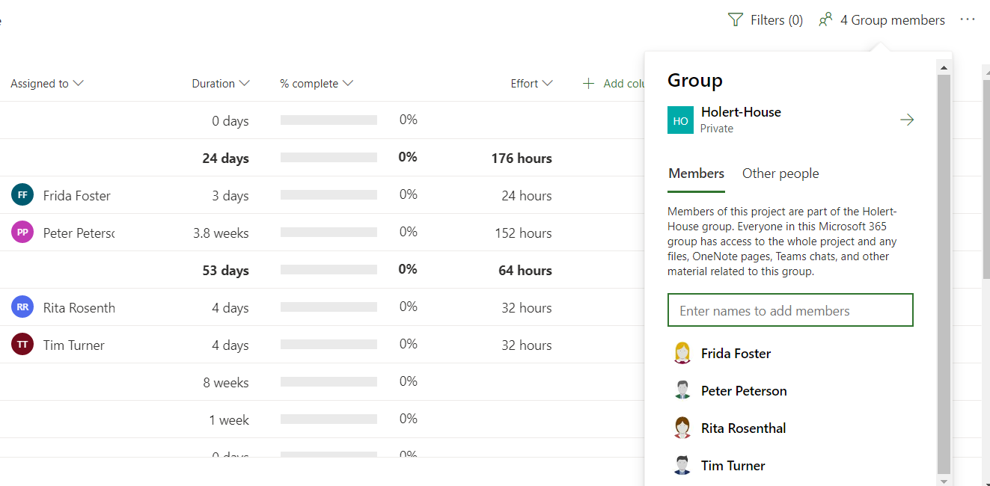Click the Group panel heading
Screen dimensions: 990x486
pyautogui.click(x=695, y=81)
